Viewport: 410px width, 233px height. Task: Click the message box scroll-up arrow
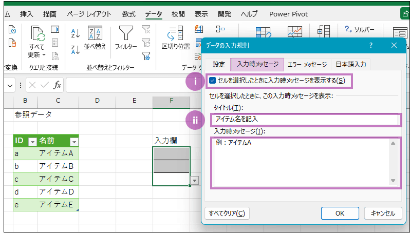[393, 143]
